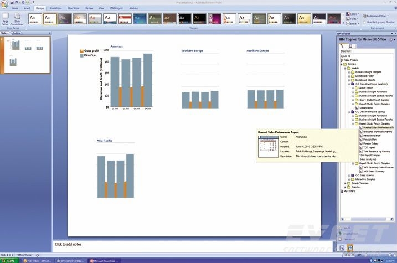Image resolution: width=397 pixels, height=263 pixels.
Task: Open the Windows Start menu
Action: pyautogui.click(x=9, y=261)
